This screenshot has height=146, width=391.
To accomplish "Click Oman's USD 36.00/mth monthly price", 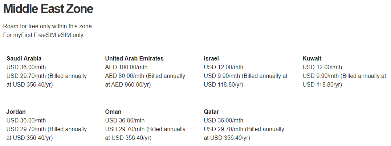I will click(125, 120).
